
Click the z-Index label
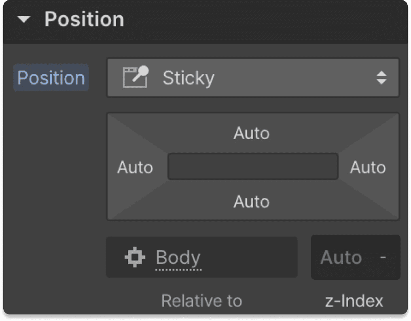pyautogui.click(x=354, y=300)
